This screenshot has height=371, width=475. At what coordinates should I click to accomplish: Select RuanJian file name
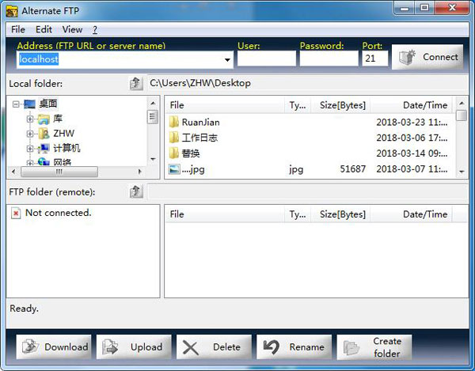click(x=200, y=123)
